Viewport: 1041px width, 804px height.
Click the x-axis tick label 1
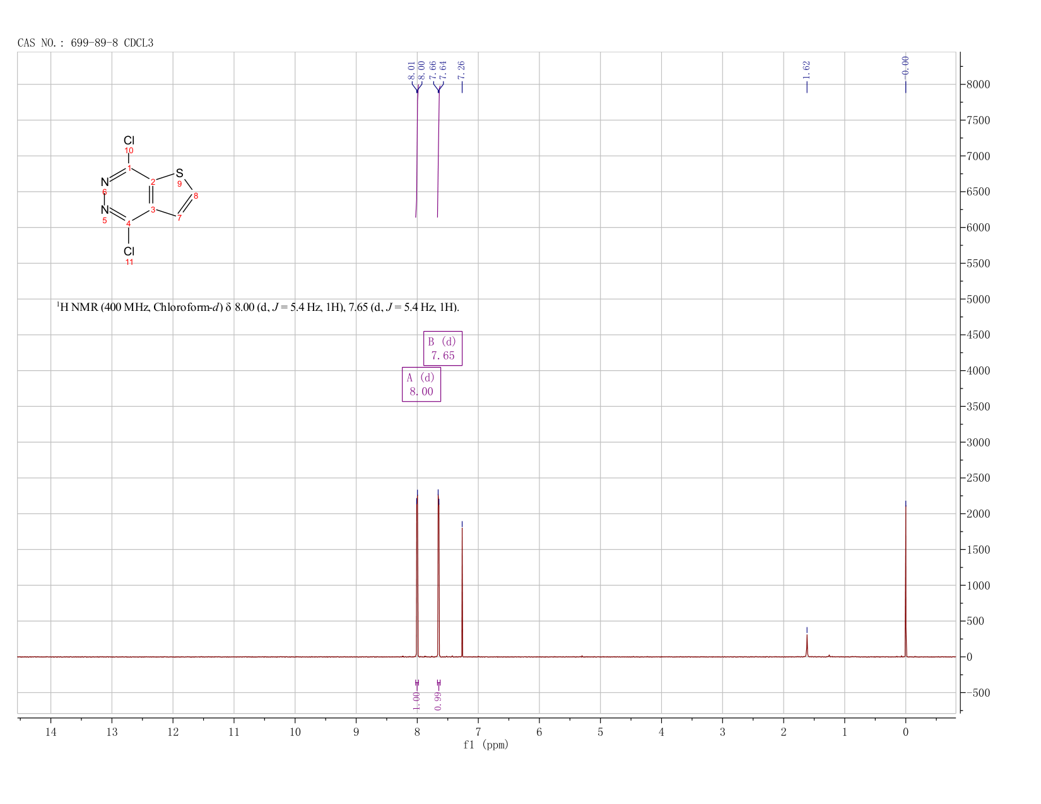(844, 732)
